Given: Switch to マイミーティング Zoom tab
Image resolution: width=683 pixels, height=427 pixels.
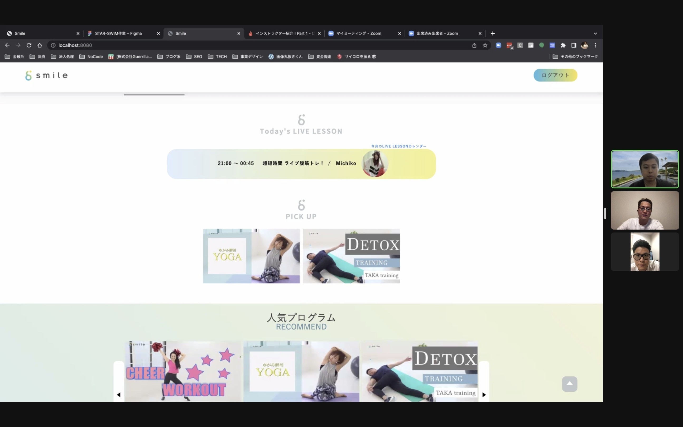Looking at the screenshot, I should click(x=359, y=33).
